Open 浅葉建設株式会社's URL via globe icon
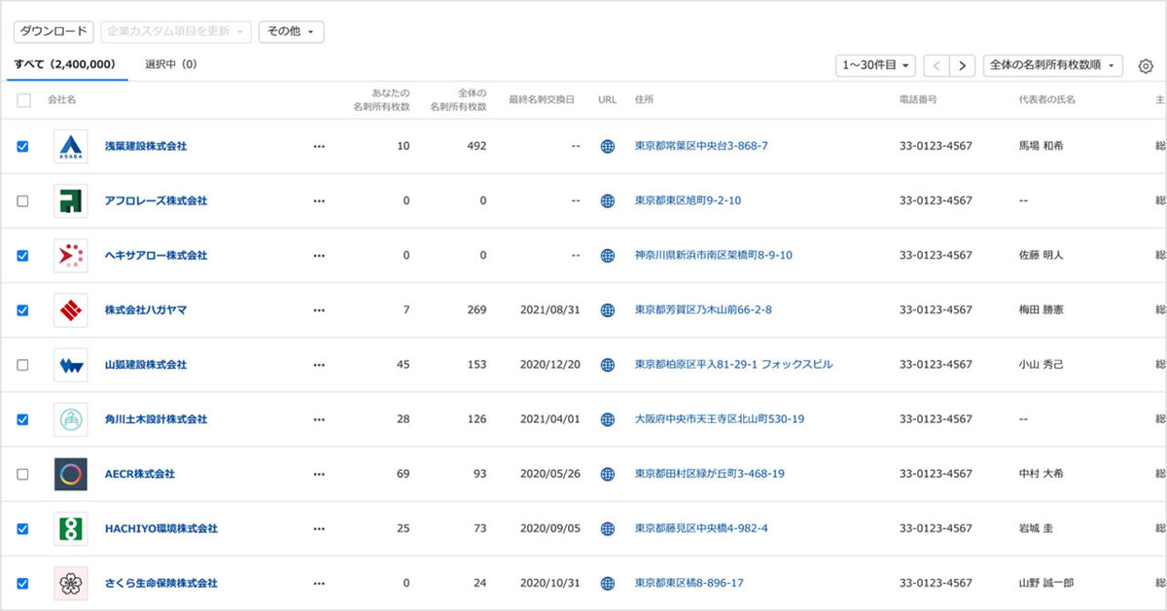Image resolution: width=1167 pixels, height=611 pixels. (607, 146)
